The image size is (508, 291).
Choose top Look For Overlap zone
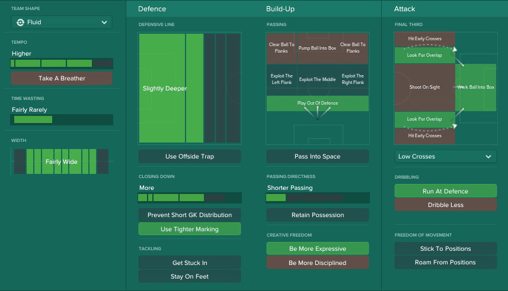[x=424, y=55]
